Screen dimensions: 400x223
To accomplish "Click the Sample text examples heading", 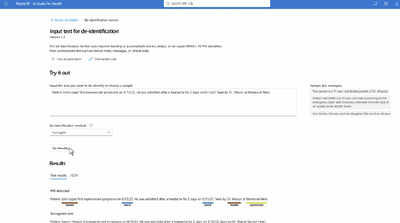I will click(326, 86).
